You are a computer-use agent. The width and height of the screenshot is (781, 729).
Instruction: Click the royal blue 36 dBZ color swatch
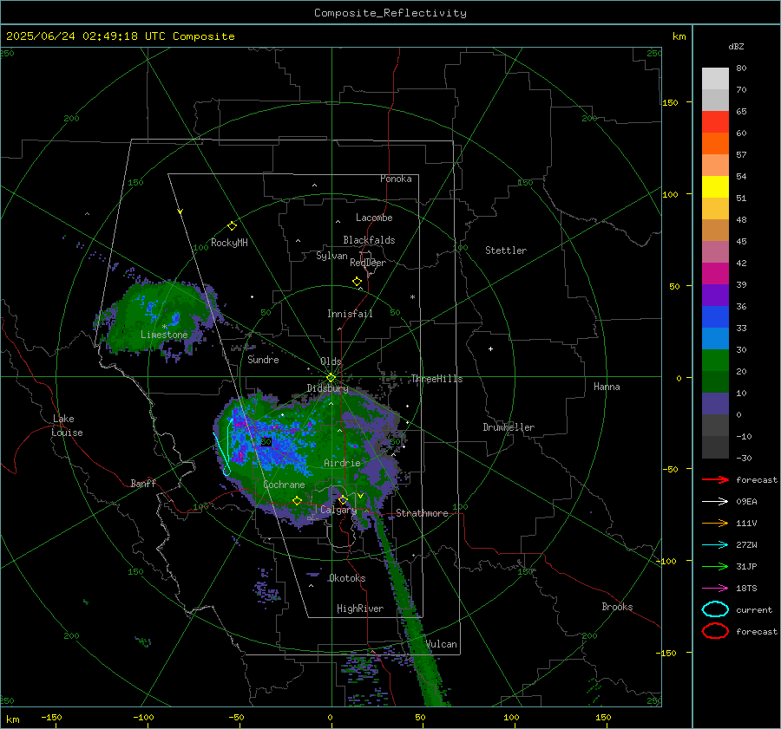[715, 316]
